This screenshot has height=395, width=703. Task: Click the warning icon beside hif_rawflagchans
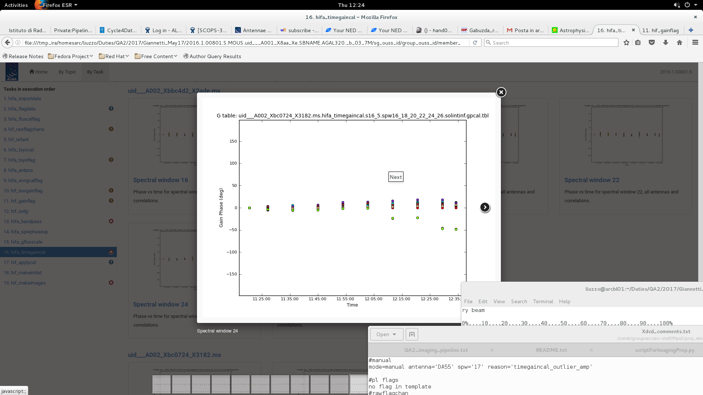pyautogui.click(x=111, y=129)
